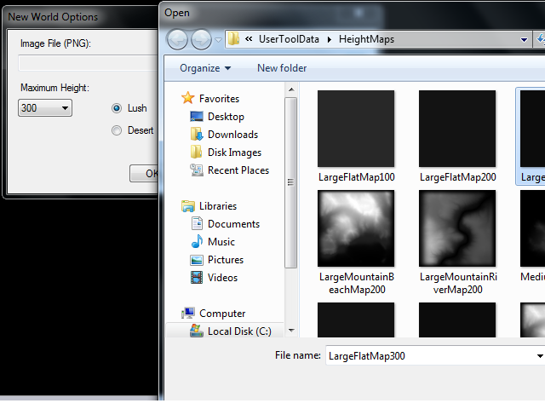
Task: Select Favorites in the navigation pane
Action: tap(219, 99)
